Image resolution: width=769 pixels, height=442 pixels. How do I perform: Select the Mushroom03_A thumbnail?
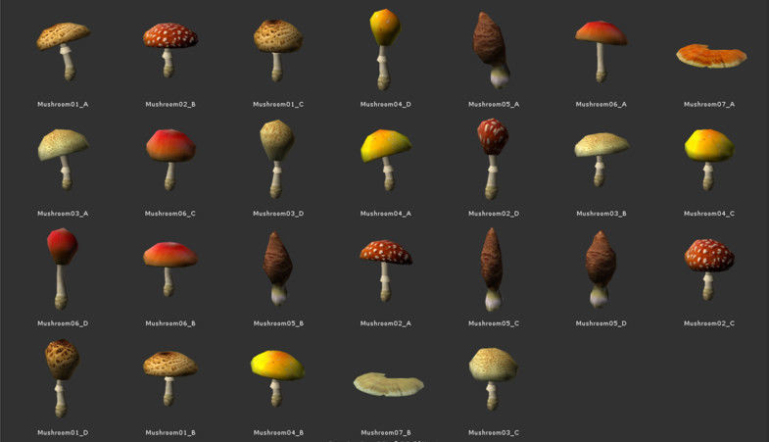coord(64,160)
